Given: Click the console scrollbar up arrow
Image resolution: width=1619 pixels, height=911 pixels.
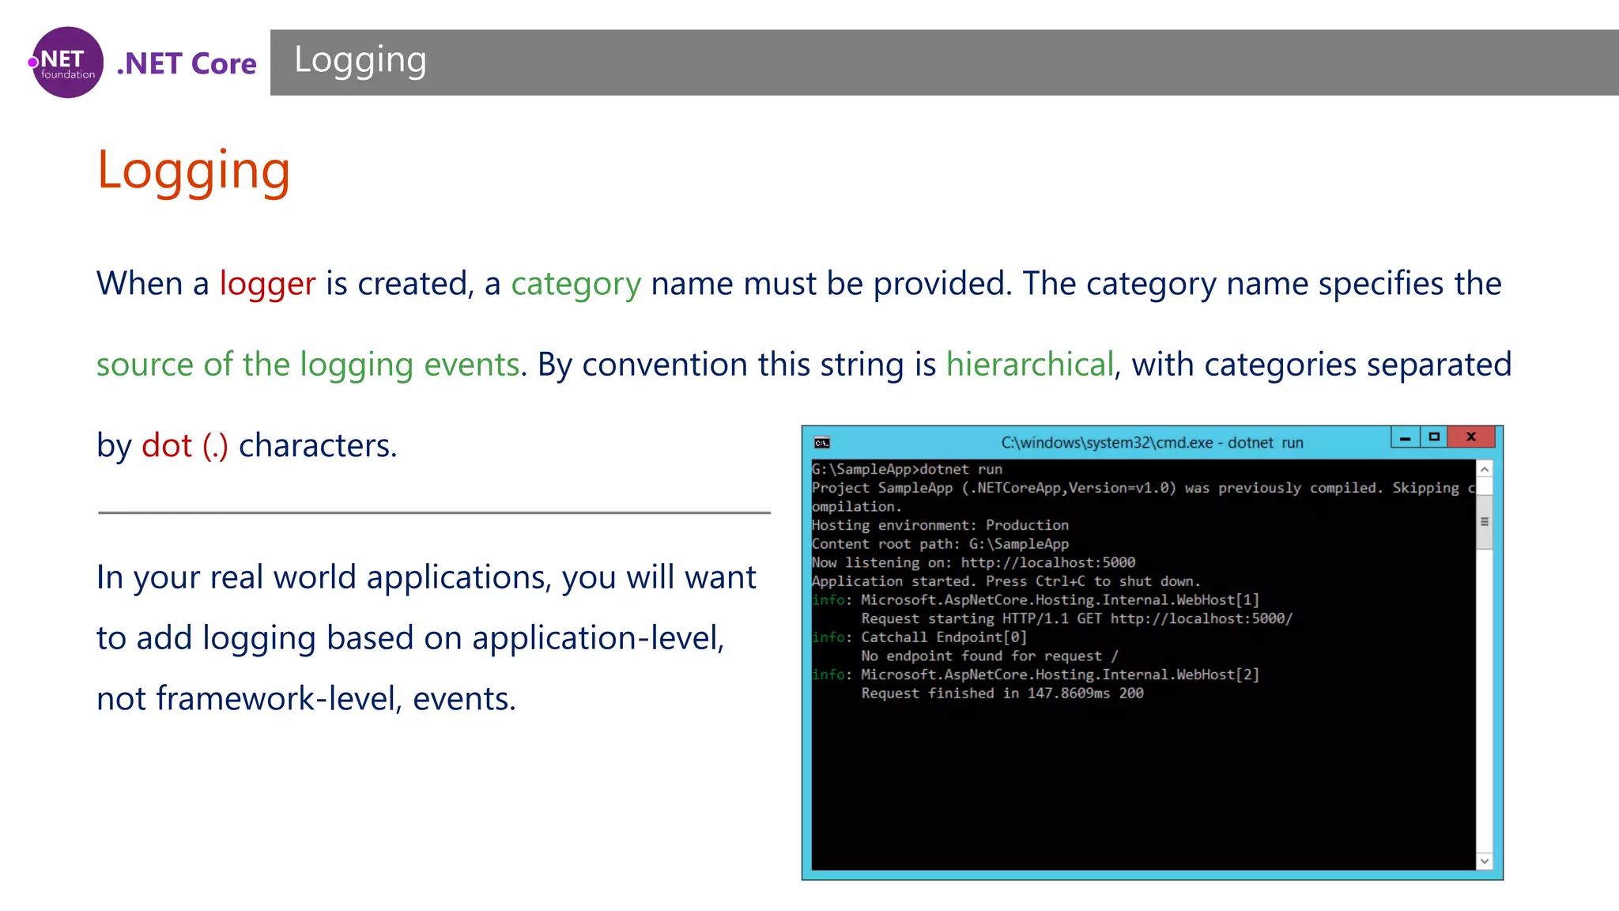Looking at the screenshot, I should pyautogui.click(x=1485, y=470).
